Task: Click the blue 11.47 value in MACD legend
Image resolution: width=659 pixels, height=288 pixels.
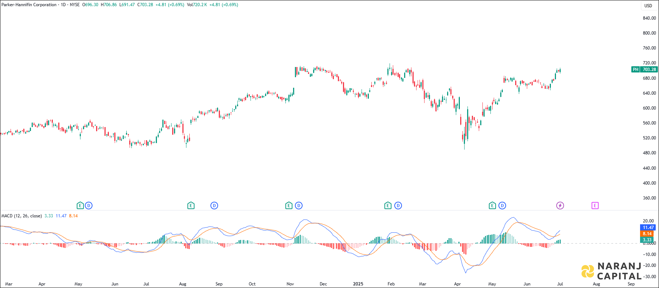Action: [61, 216]
